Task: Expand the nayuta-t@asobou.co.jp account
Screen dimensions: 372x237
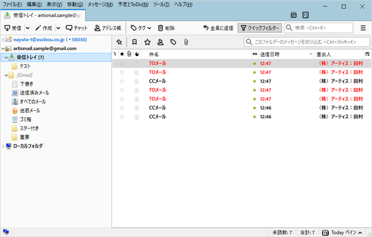Action: click(3, 39)
